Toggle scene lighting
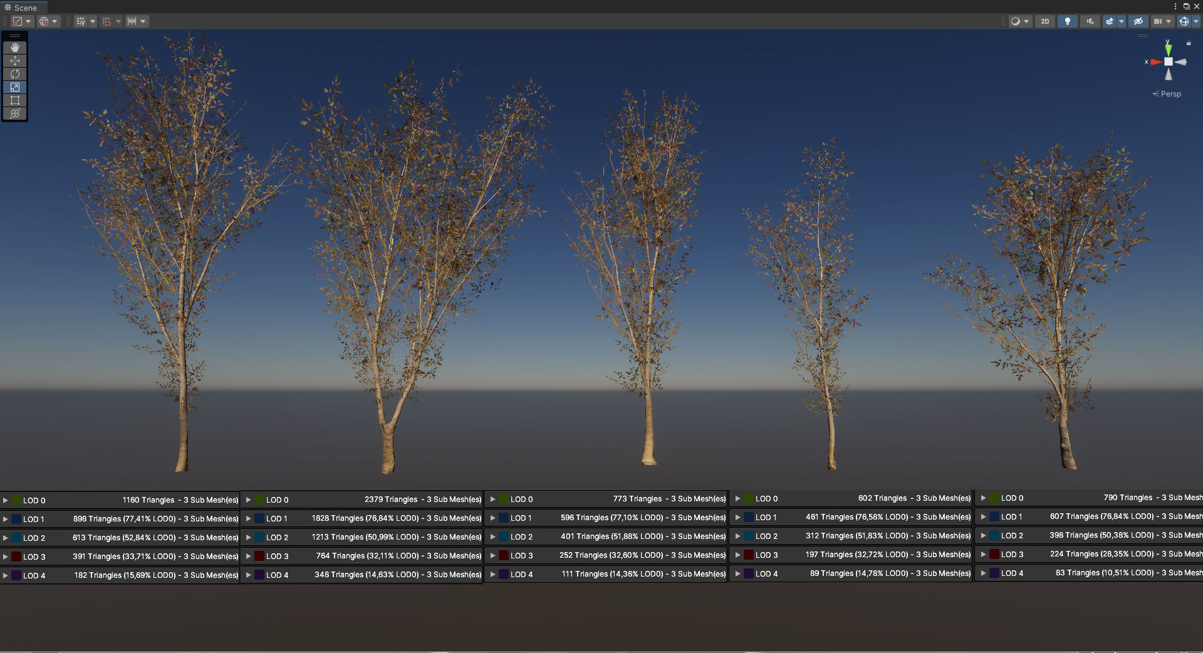 tap(1068, 21)
